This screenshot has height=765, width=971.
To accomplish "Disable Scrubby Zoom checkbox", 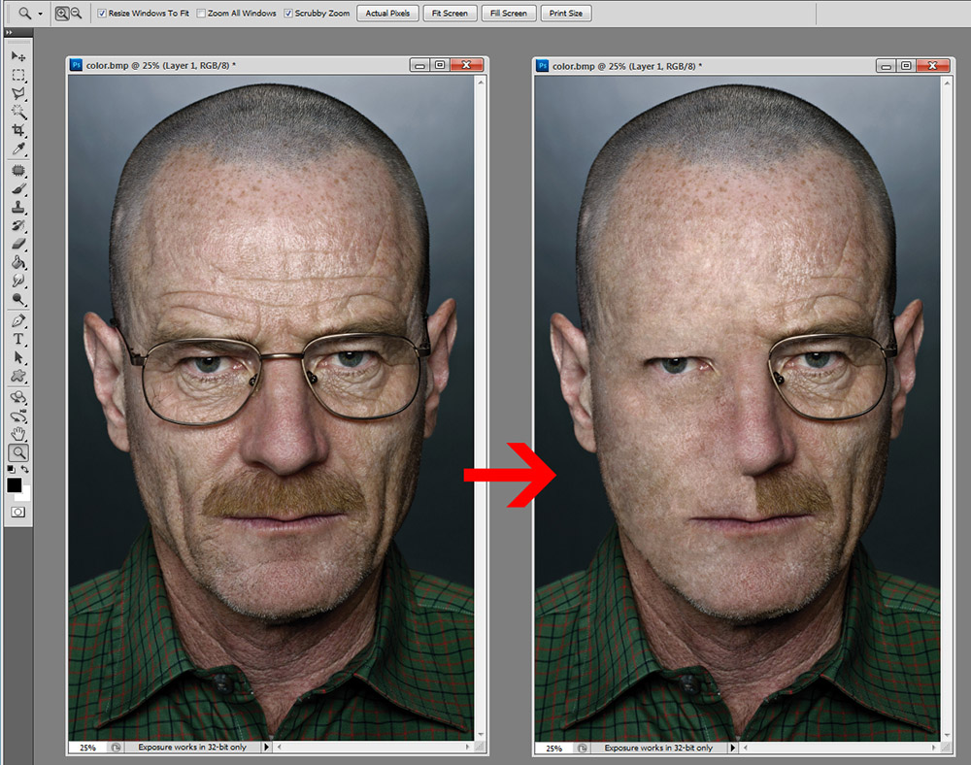I will pos(288,14).
